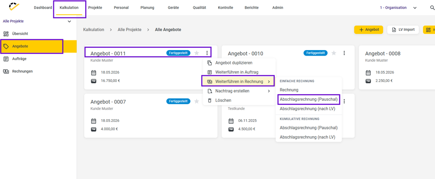
Task: Open the Dashboard tab
Action: tap(43, 8)
